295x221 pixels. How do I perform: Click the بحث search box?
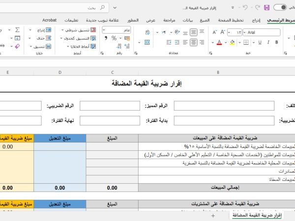(x=54, y=8)
